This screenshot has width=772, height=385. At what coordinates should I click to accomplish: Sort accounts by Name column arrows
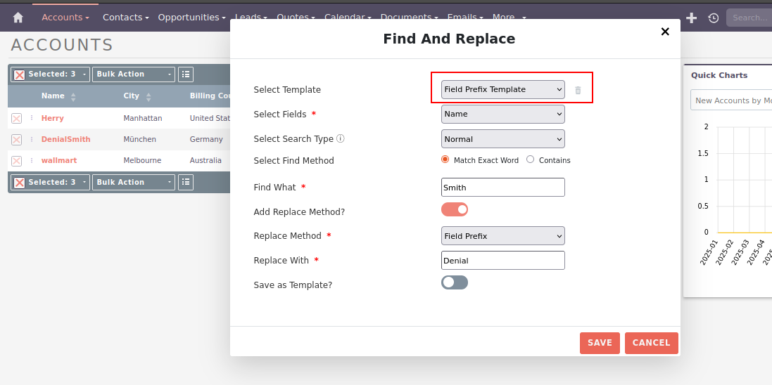(73, 96)
